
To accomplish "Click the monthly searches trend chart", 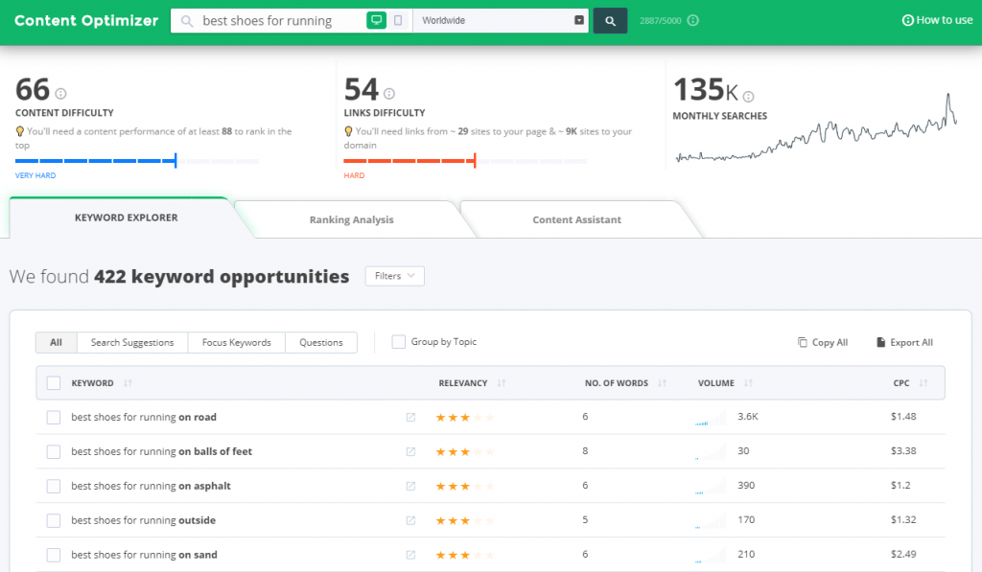I will coord(816,128).
